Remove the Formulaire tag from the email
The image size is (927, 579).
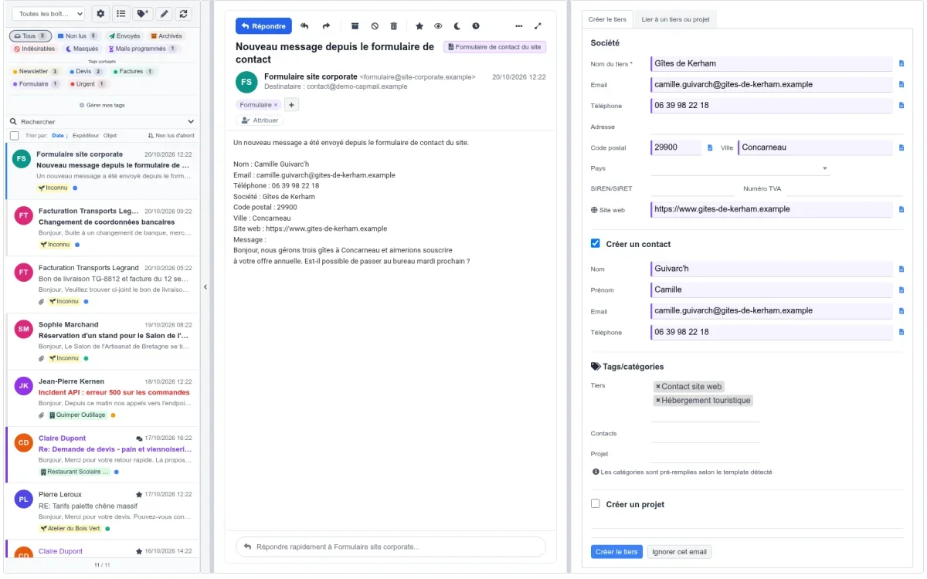276,105
